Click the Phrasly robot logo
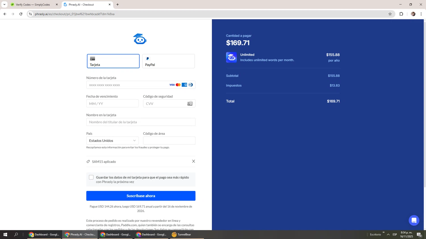 point(140,39)
